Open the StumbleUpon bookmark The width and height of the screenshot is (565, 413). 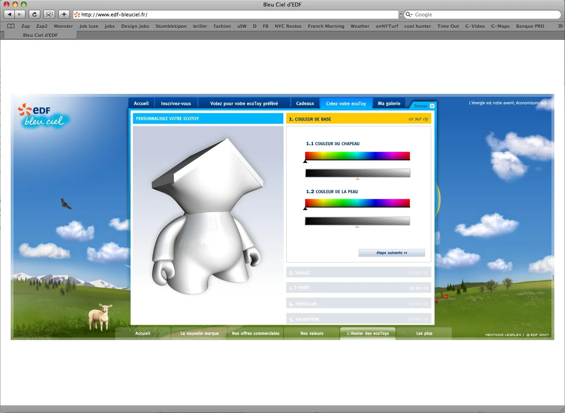coord(171,26)
